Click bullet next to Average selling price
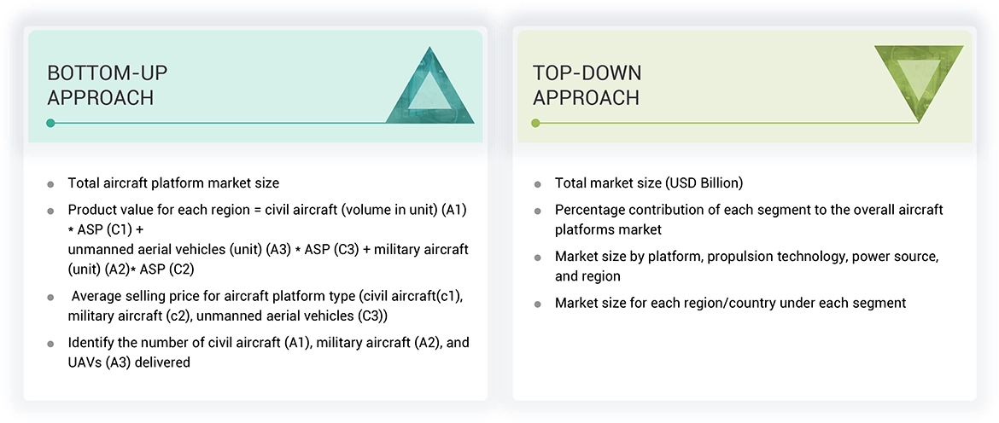This screenshot has width=999, height=423. [x=51, y=298]
